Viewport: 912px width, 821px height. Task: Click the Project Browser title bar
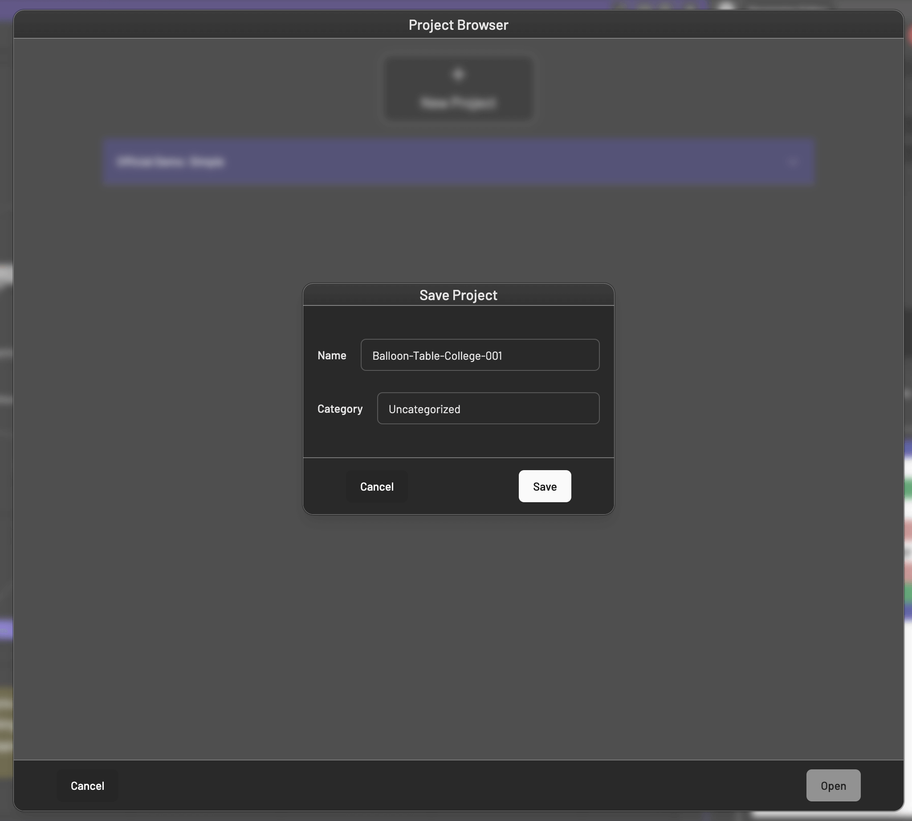458,25
